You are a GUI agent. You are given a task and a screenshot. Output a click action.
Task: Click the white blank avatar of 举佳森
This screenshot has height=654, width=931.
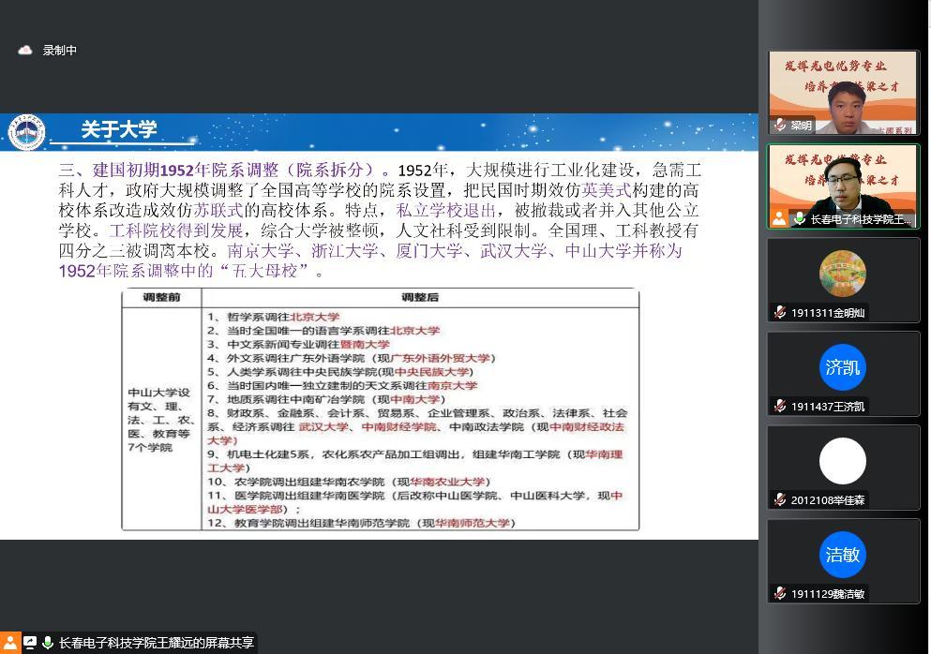coord(842,461)
